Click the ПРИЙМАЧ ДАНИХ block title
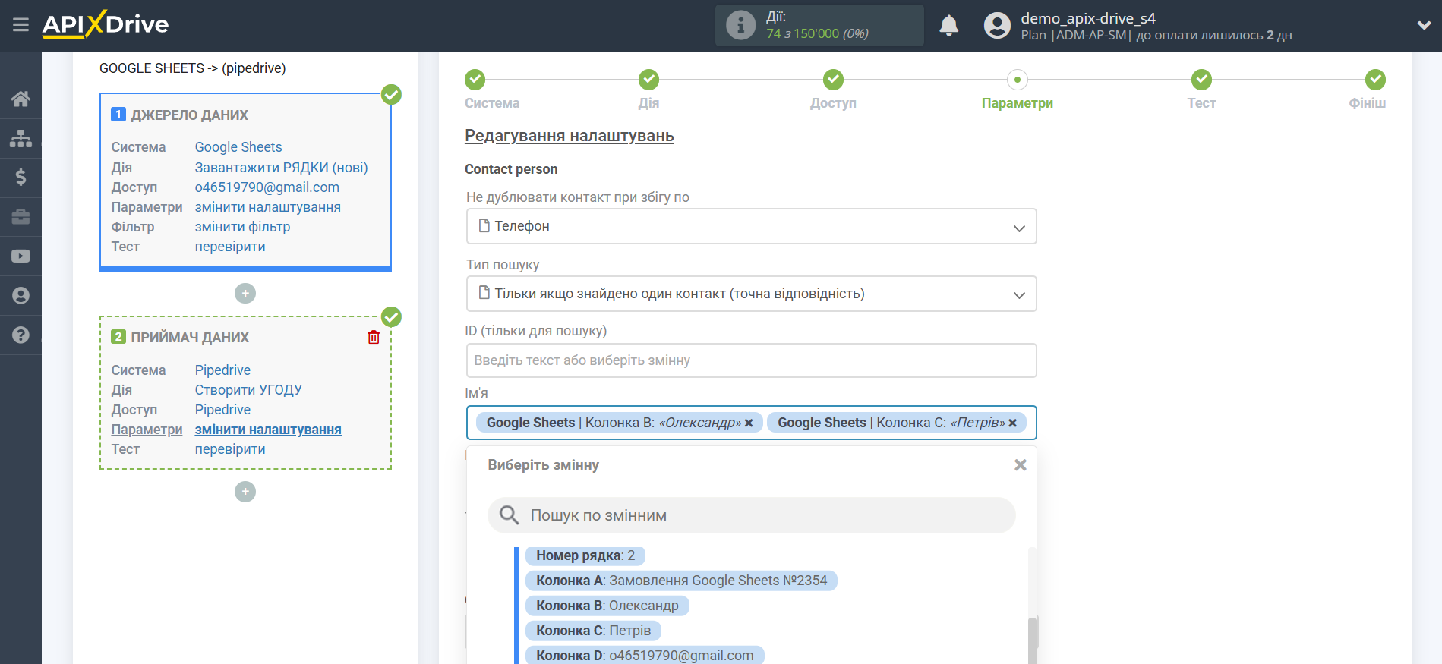The height and width of the screenshot is (664, 1442). pos(190,338)
